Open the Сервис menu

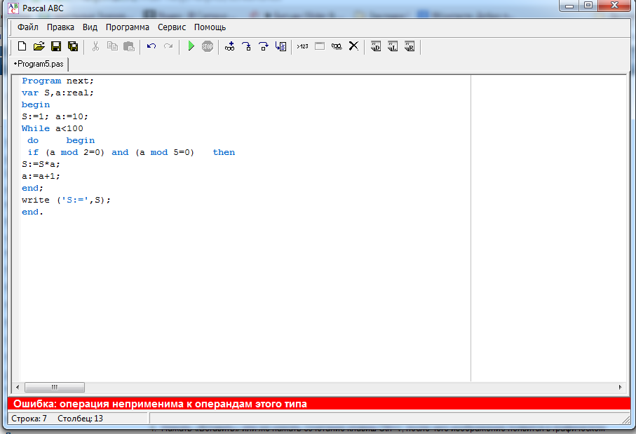click(172, 27)
